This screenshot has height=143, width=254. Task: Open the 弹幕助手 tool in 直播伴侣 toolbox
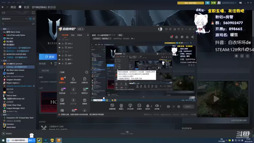[62, 80]
